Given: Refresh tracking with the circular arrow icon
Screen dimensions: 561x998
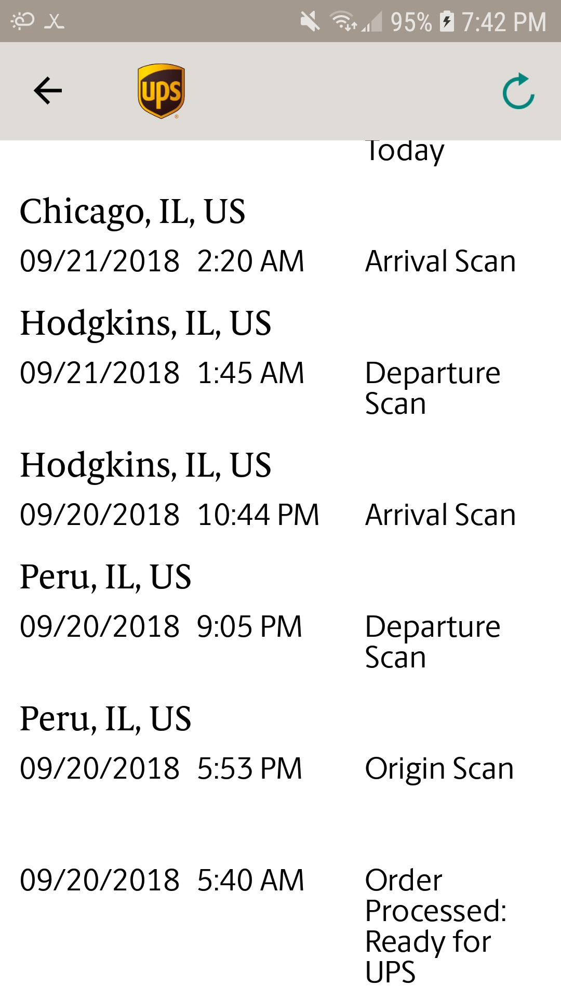Looking at the screenshot, I should [518, 91].
